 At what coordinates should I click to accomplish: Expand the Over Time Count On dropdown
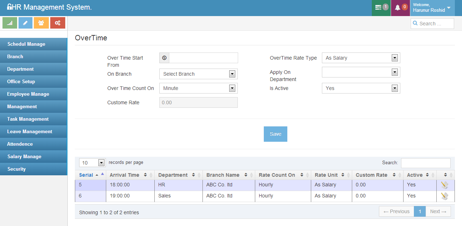coord(198,88)
